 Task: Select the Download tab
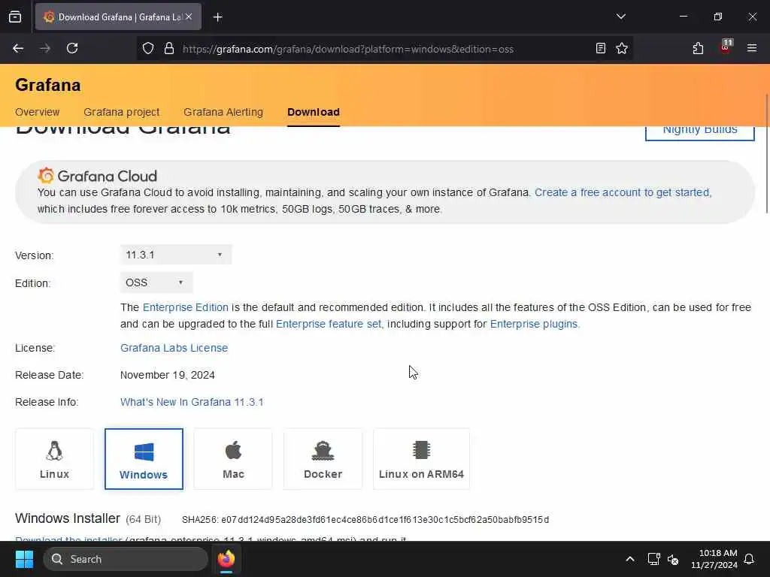pos(314,112)
